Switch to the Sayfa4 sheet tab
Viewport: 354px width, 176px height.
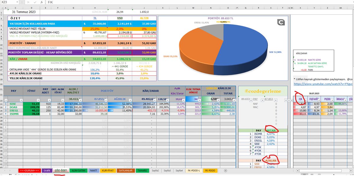point(179,170)
